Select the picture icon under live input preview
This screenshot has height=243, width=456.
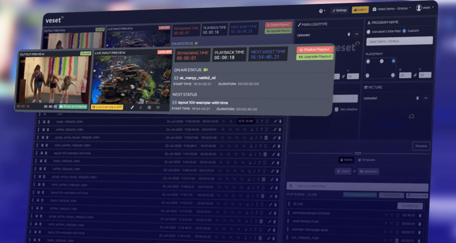pyautogui.click(x=158, y=107)
